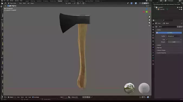Open the Window menu
The width and height of the screenshot is (183, 102).
(17, 1)
